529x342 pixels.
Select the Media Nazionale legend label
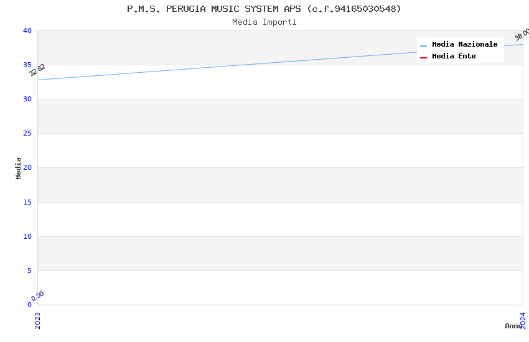pos(464,44)
